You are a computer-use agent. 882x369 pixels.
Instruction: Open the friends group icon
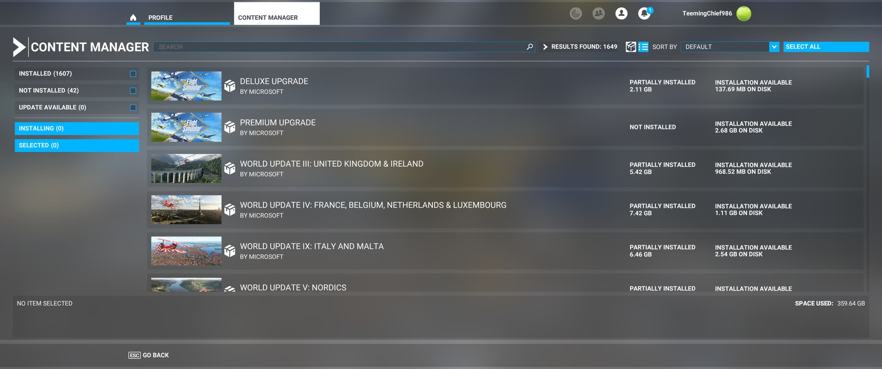pyautogui.click(x=599, y=13)
